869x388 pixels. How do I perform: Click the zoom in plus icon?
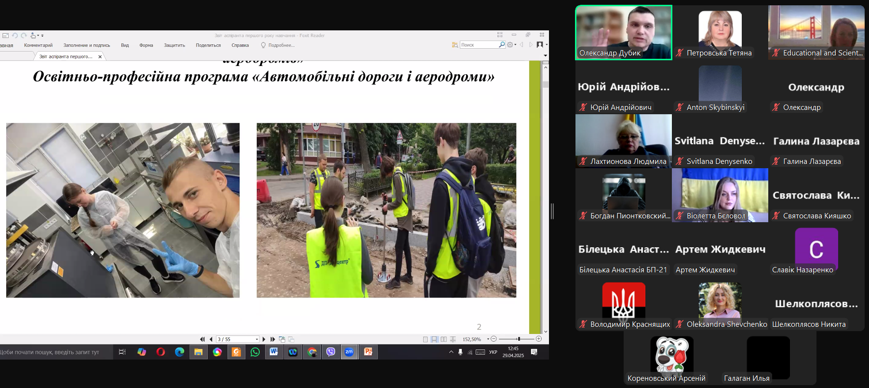point(539,339)
